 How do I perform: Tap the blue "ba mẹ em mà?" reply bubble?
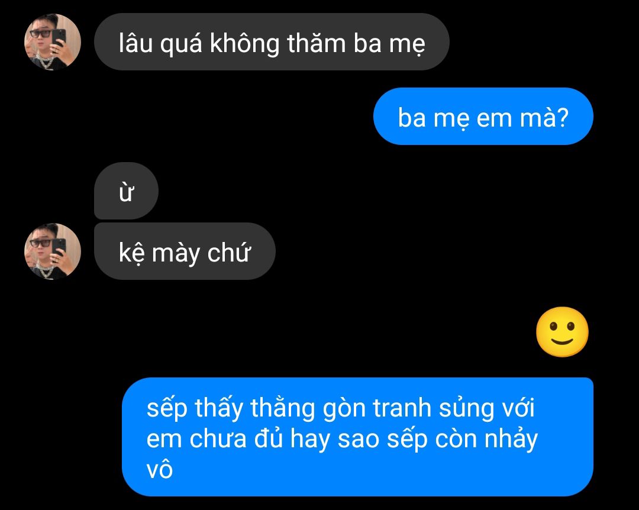(x=483, y=117)
